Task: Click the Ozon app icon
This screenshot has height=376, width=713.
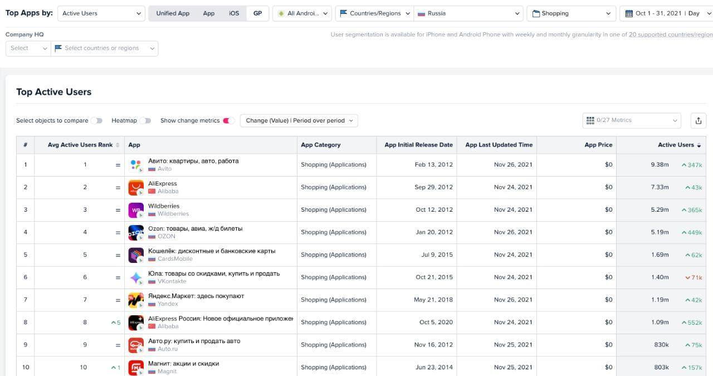Action: [136, 232]
